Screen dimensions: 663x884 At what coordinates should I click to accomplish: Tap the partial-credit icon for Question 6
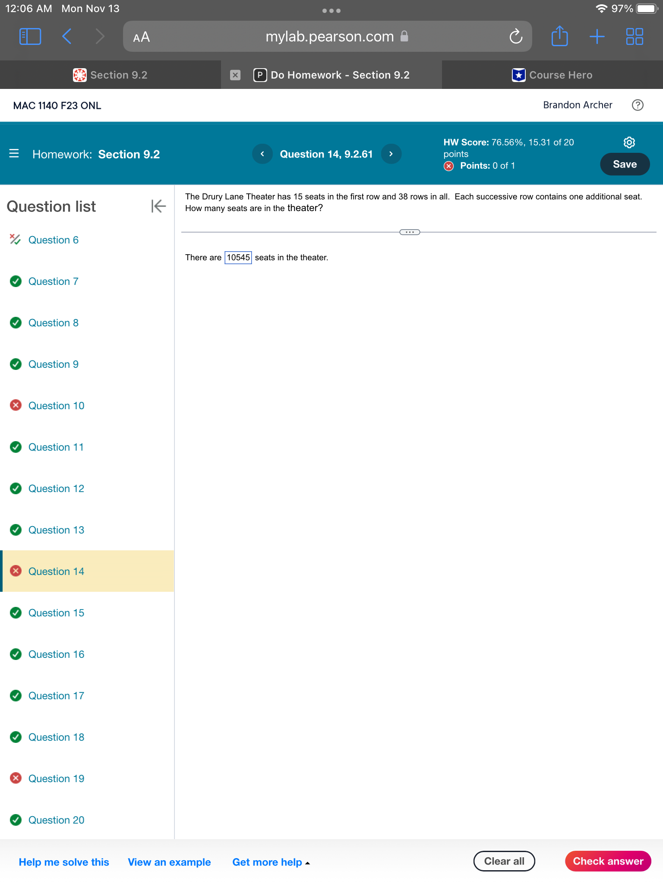[15, 239]
